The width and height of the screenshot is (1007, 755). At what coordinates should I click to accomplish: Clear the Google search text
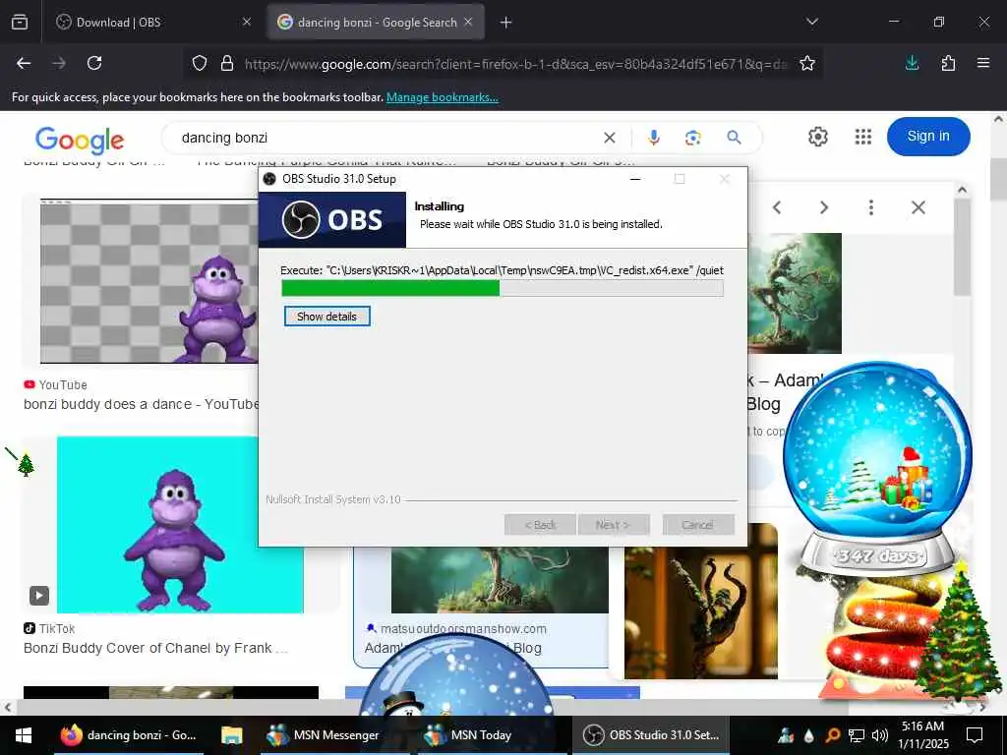(610, 138)
